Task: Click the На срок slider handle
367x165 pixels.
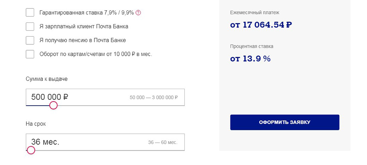Action: coord(31,150)
